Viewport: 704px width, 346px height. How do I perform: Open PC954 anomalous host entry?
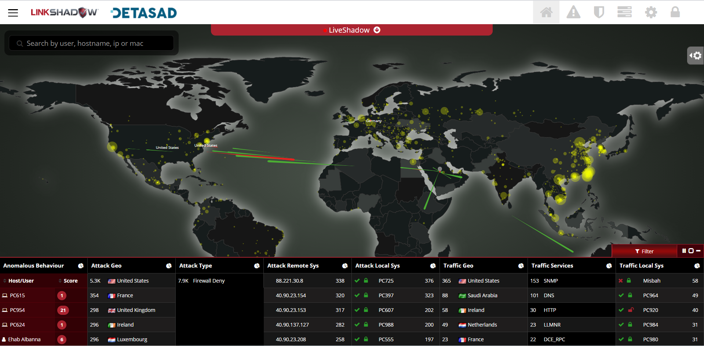coord(17,310)
